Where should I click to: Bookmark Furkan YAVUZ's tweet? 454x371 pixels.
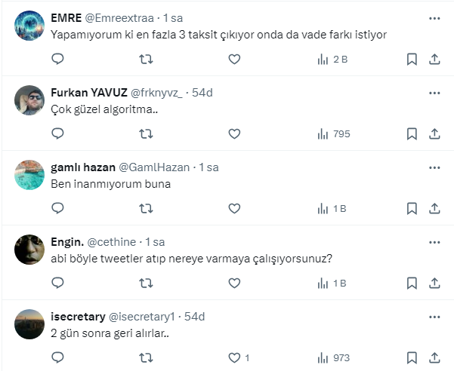click(412, 133)
